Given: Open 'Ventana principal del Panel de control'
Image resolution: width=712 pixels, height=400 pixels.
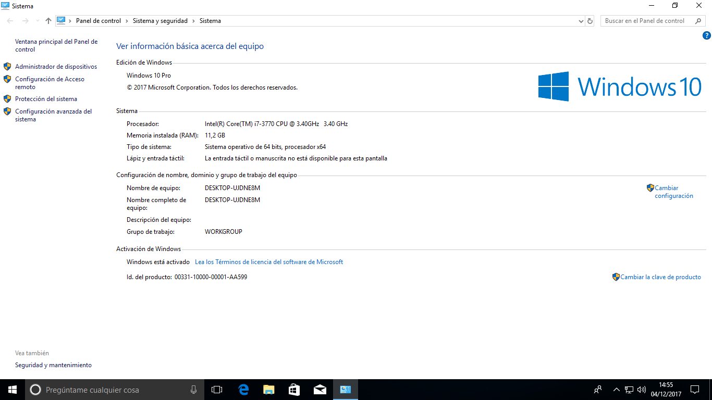Looking at the screenshot, I should [56, 46].
